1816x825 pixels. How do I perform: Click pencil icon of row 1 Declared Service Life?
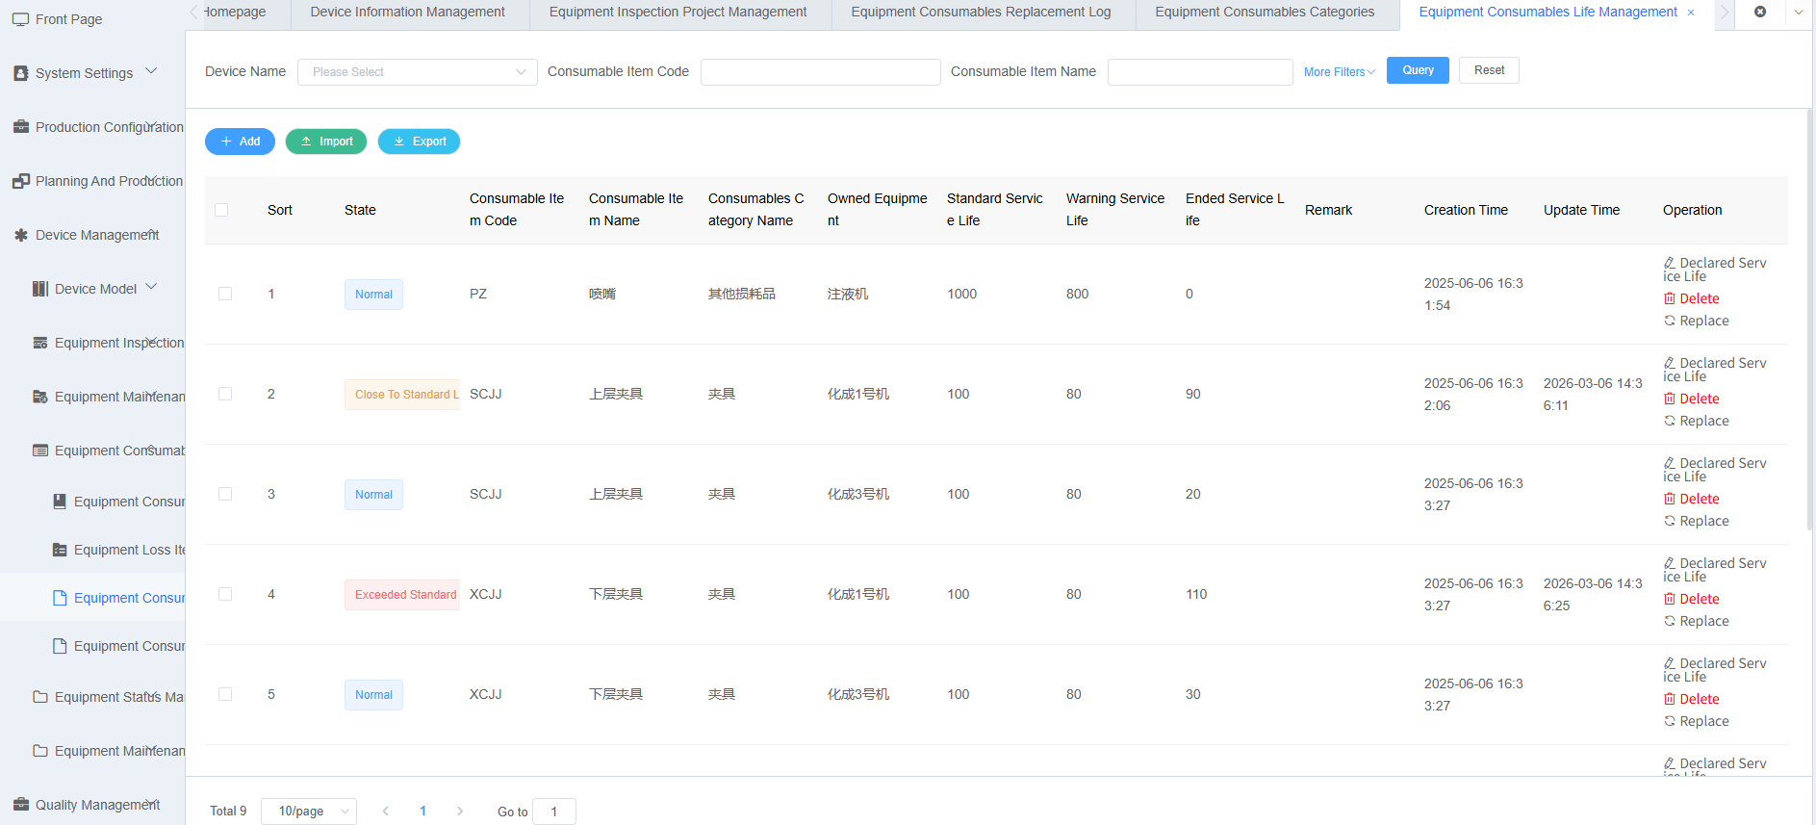(x=1670, y=263)
